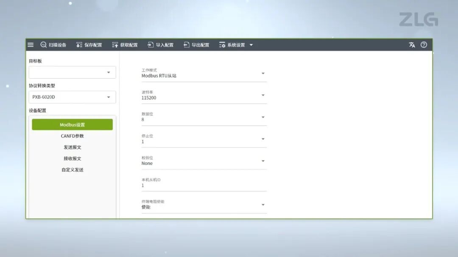Expand the 系统设置 dropdown arrow

[x=251, y=45]
